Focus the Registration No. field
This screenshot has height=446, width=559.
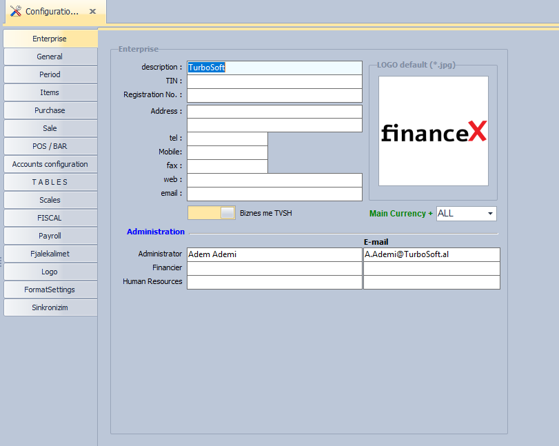[x=274, y=95]
